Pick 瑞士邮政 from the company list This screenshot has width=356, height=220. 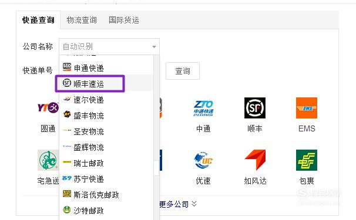pyautogui.click(x=106, y=163)
